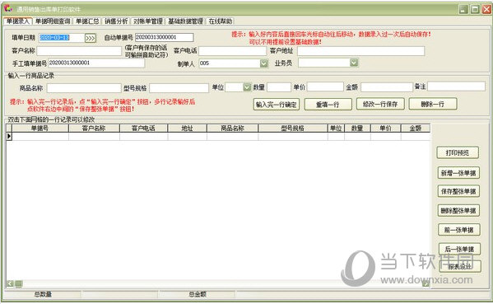Click the 金额 input field
The height and width of the screenshot is (304, 493).
[x=386, y=87]
